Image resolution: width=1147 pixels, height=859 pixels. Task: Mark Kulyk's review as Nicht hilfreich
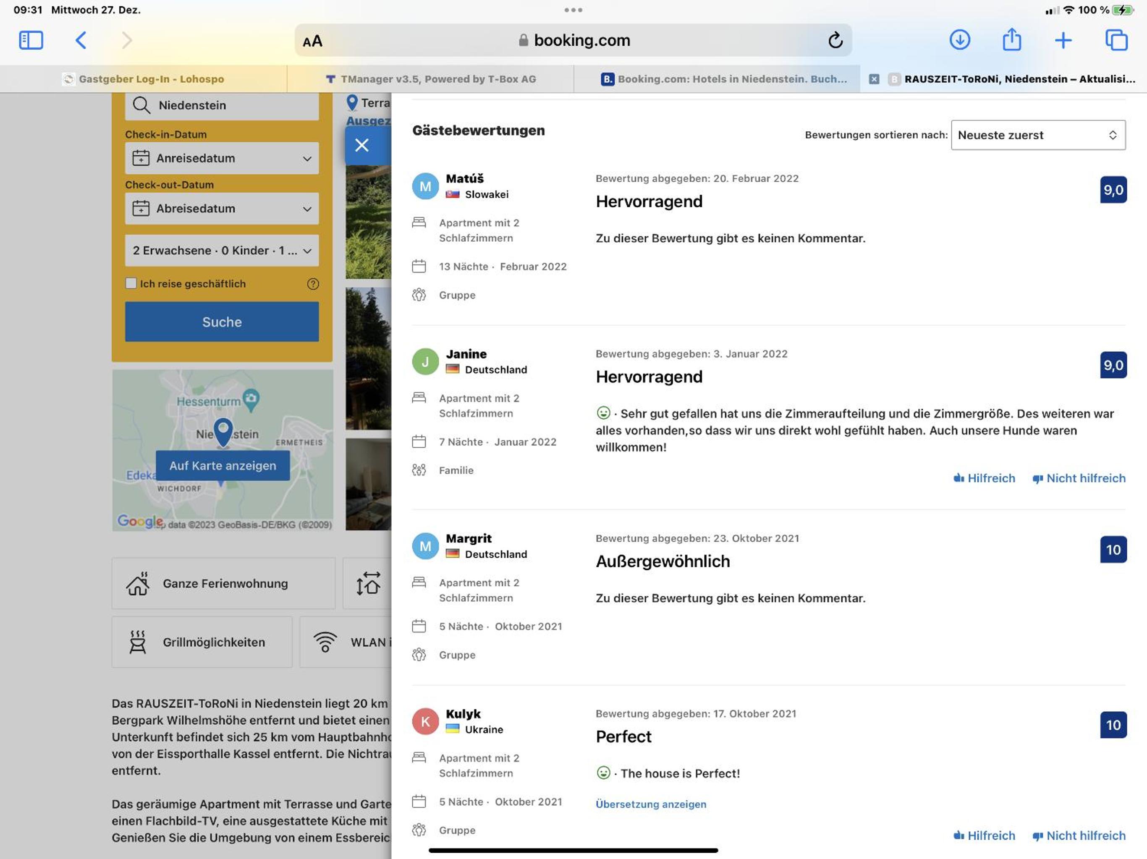coord(1079,836)
